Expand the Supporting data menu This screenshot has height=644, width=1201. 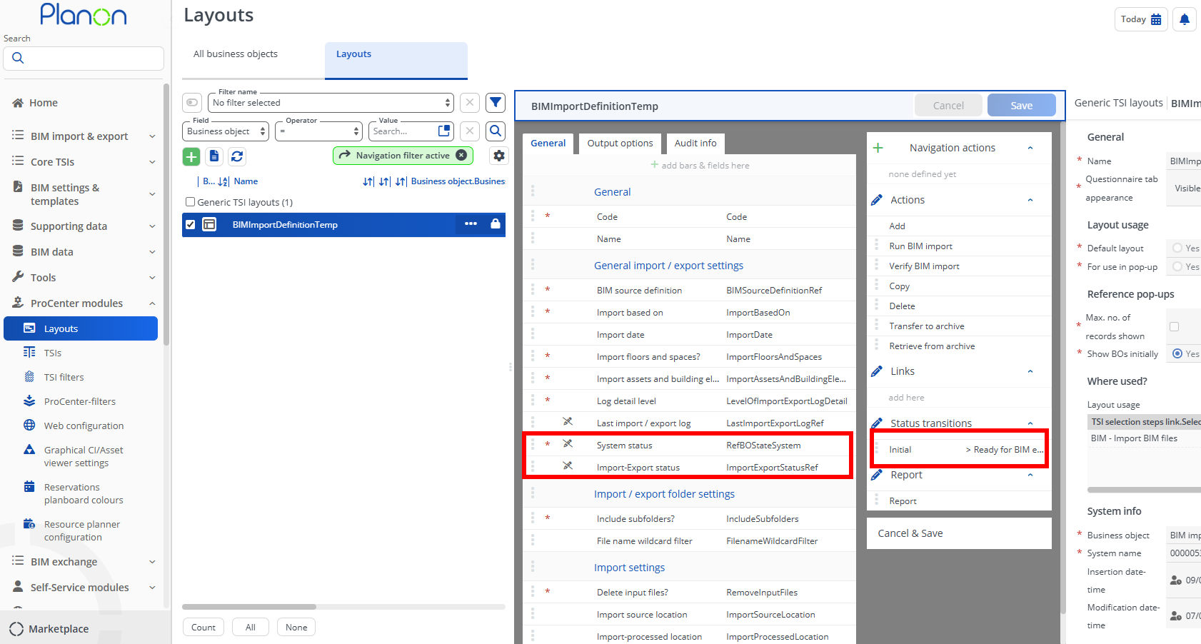[85, 226]
